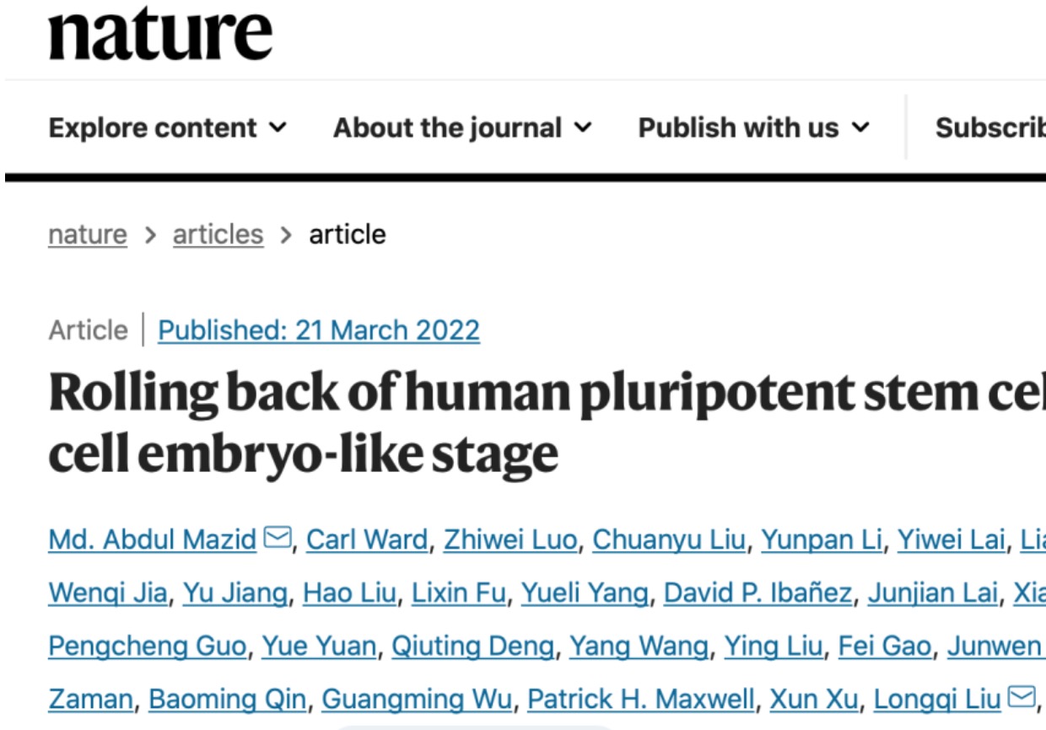Viewport: 1046px width, 730px height.
Task: Click the nature journal logo
Action: [160, 34]
